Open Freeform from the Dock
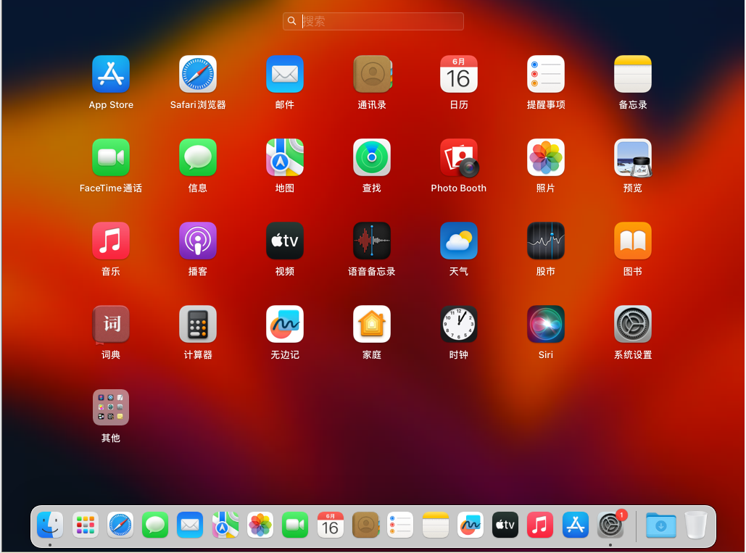The height and width of the screenshot is (553, 746). click(470, 525)
